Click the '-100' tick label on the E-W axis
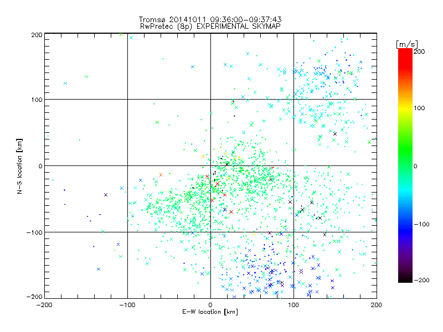The width and height of the screenshot is (443, 332). (x=127, y=305)
